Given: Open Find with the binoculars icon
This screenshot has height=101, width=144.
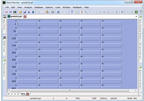Looking at the screenshot, I should [x=58, y=12].
